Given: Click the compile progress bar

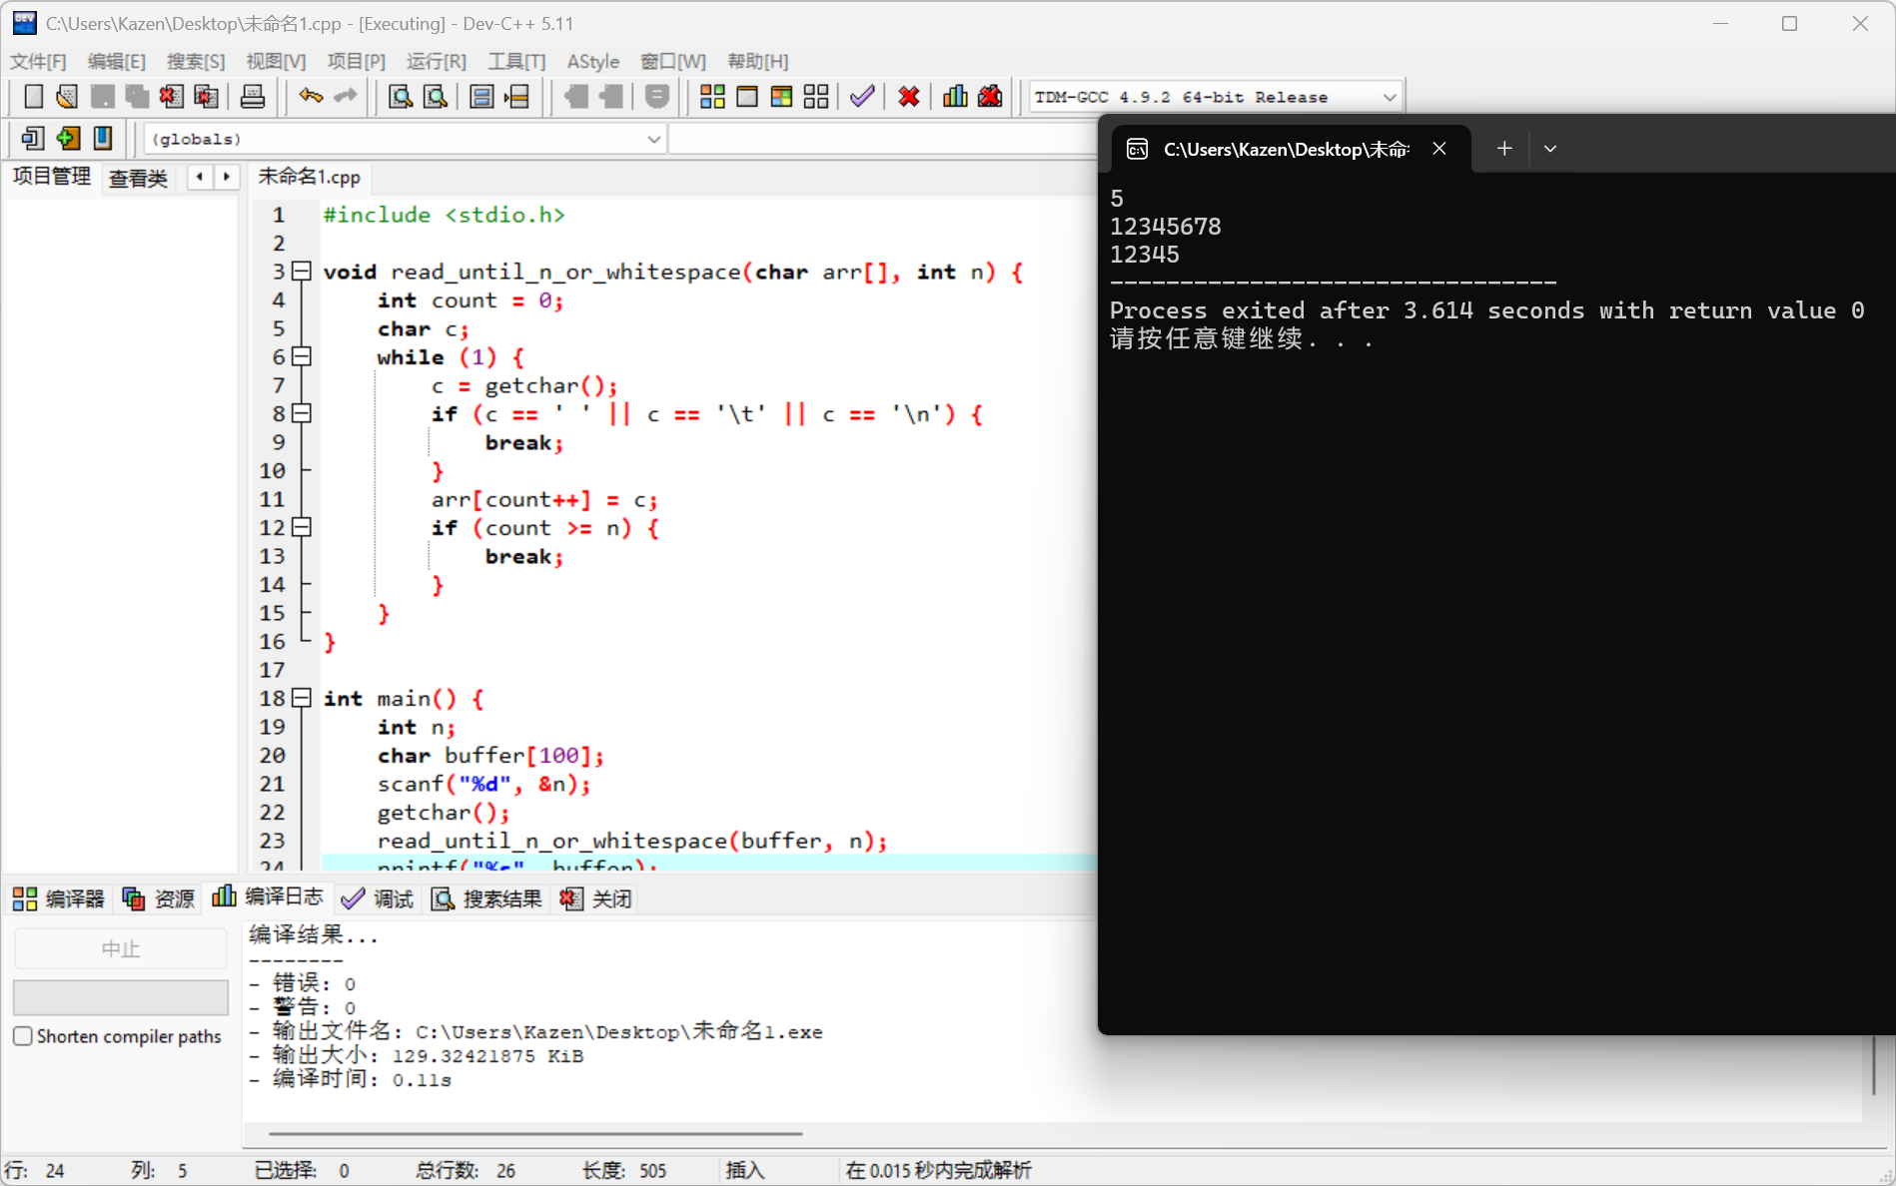Looking at the screenshot, I should click(121, 997).
